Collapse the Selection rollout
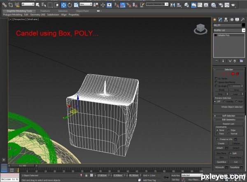Screen dimensions: 247x182 tap(229, 69)
